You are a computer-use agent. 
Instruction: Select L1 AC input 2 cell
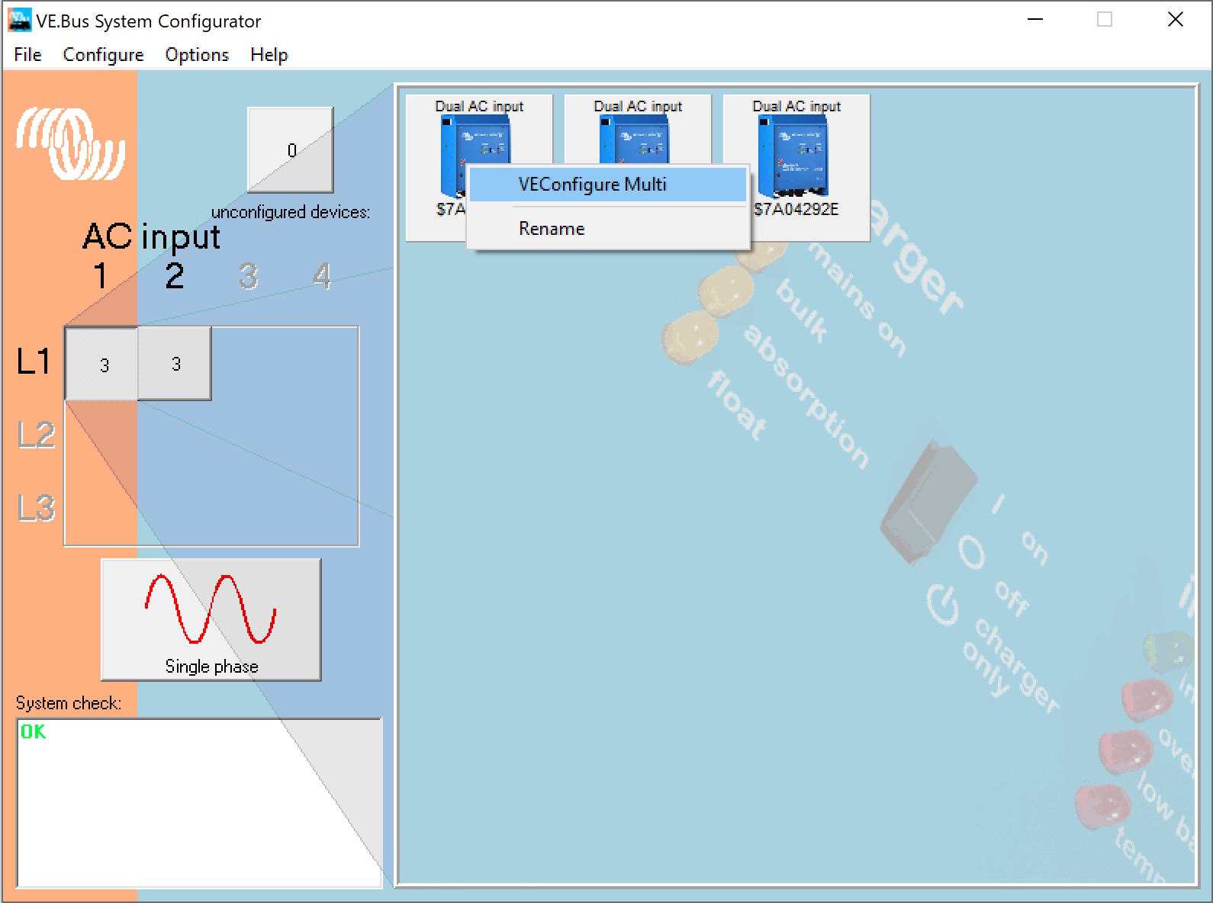(x=175, y=364)
